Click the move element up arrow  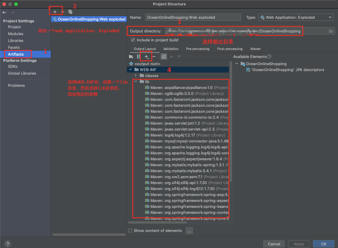[x=172, y=56]
